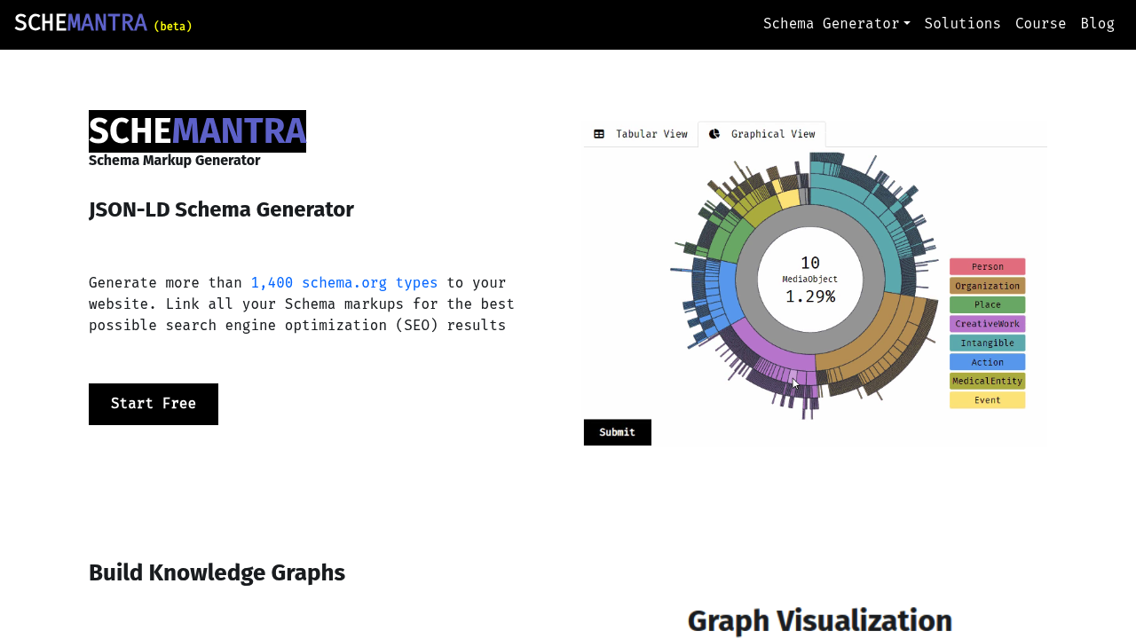Click the Build Knowledge Graphs heading
The height and width of the screenshot is (639, 1136).
217,572
